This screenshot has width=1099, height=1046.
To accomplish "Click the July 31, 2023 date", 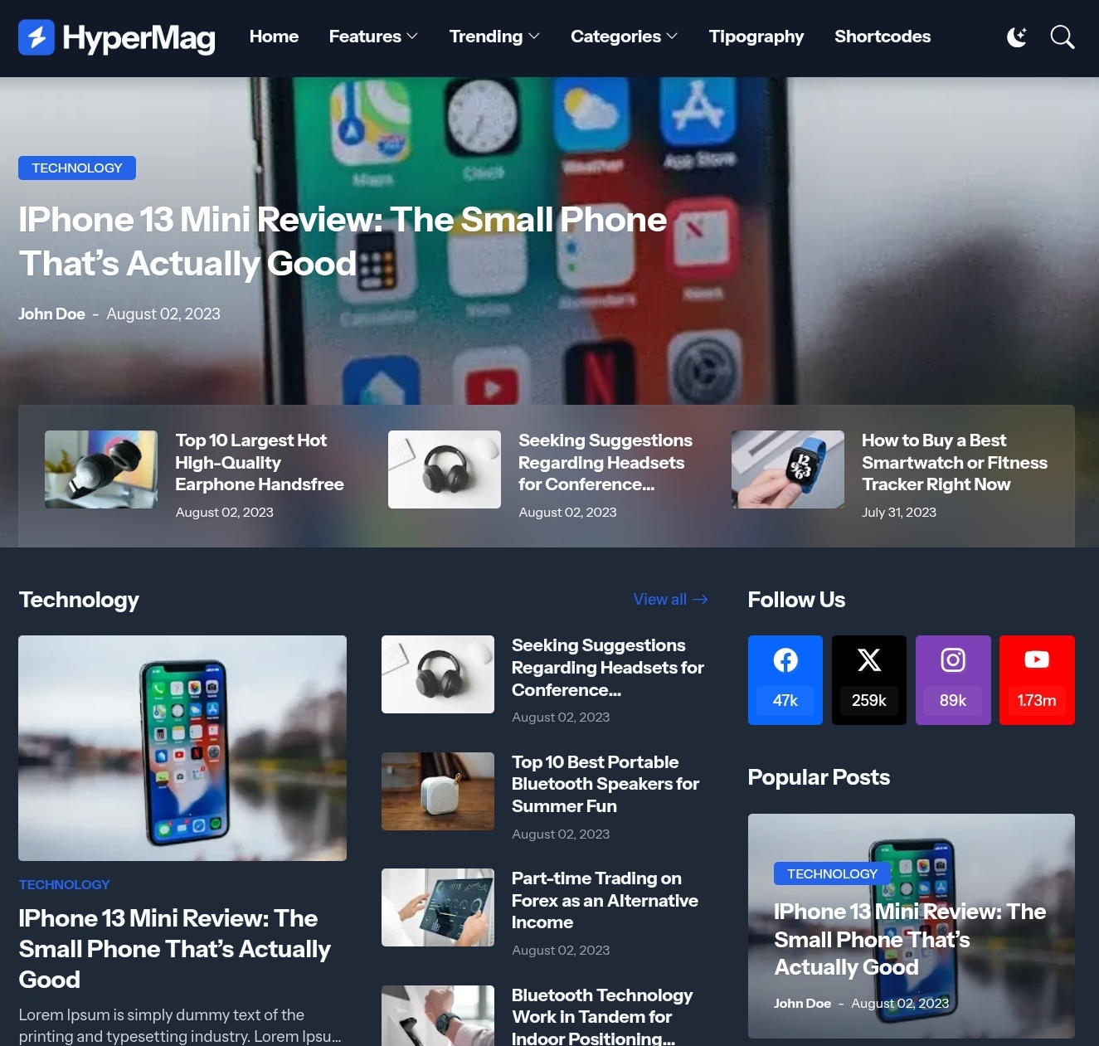I will tap(899, 512).
